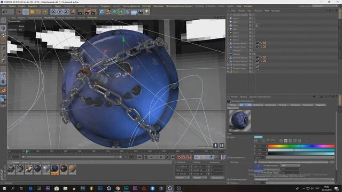
Task: Select the Scale tool
Action: [32, 12]
